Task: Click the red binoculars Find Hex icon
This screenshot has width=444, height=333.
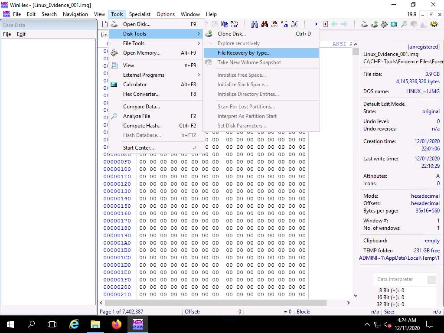Action: pos(265,24)
